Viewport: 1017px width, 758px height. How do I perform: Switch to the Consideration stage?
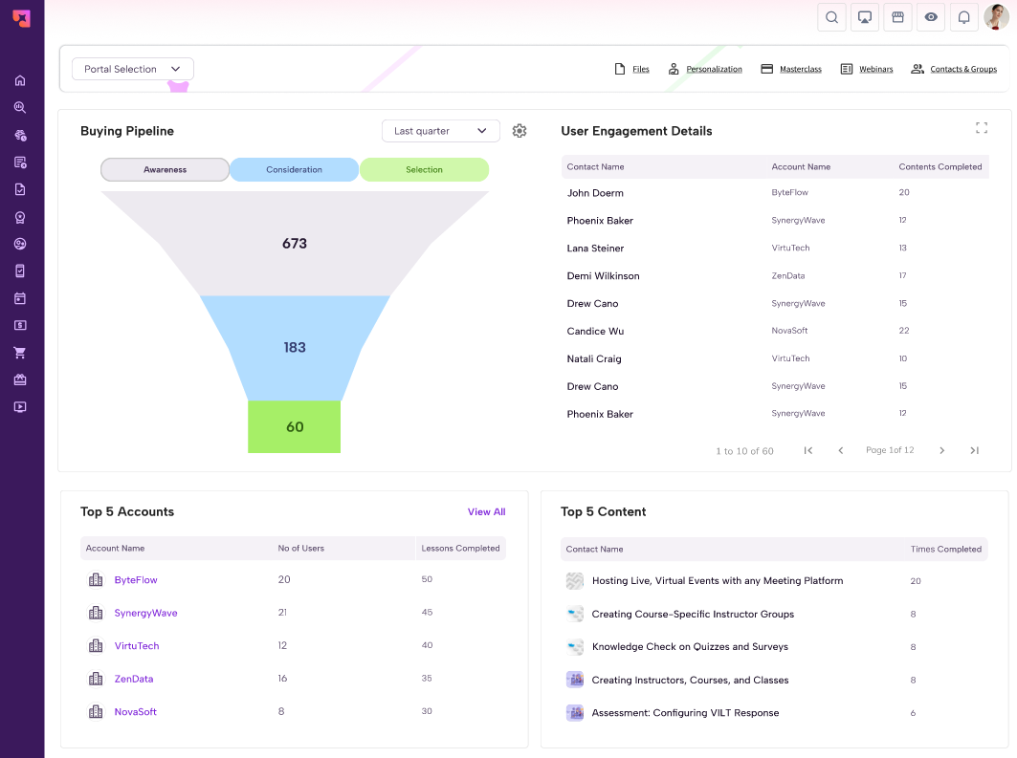pyautogui.click(x=294, y=169)
